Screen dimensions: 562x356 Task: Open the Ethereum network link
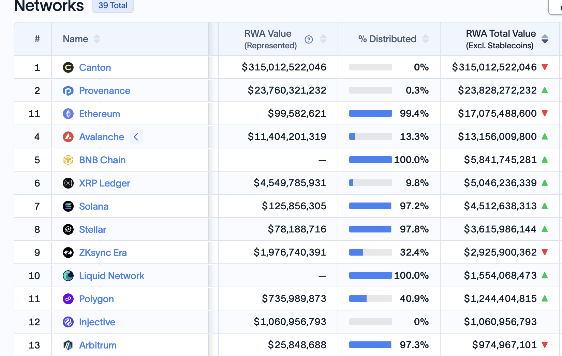100,114
